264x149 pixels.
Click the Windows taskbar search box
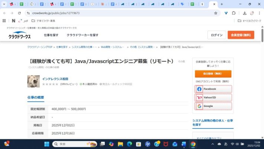coord(75,144)
